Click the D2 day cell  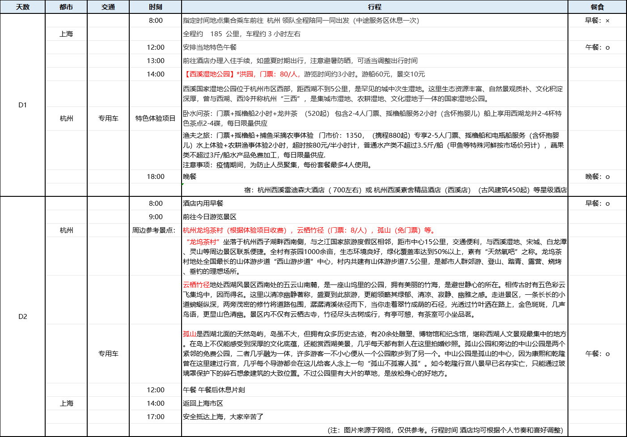[22, 316]
